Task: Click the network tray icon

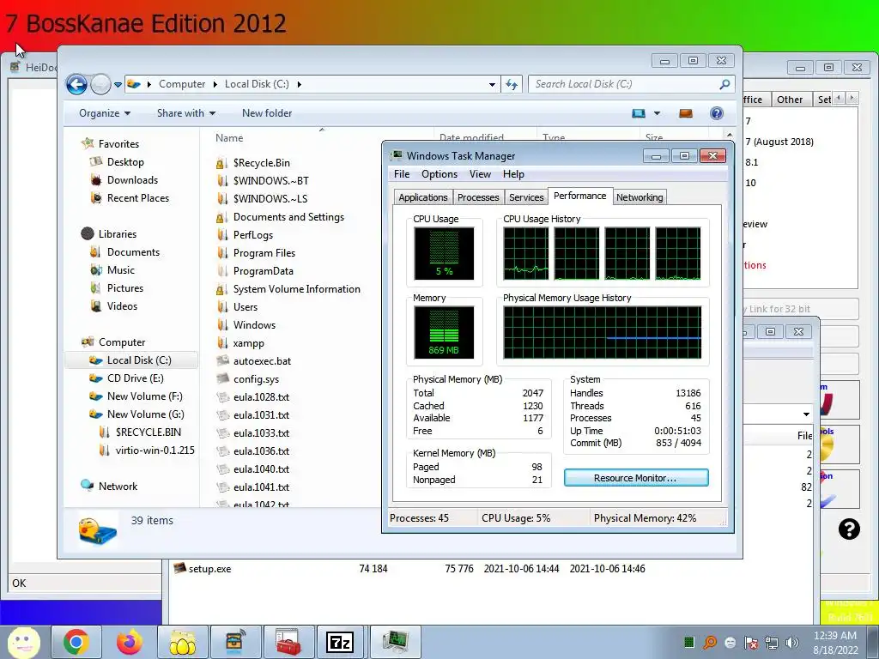Action: pyautogui.click(x=772, y=643)
